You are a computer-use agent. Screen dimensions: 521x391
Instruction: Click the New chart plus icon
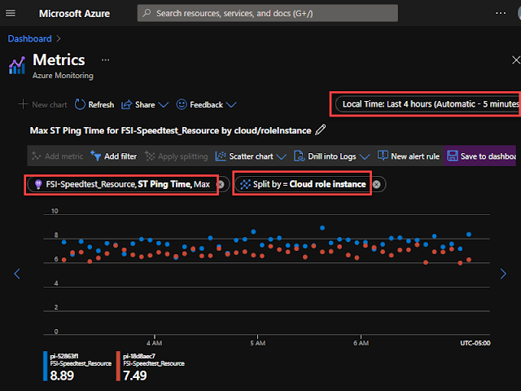click(x=23, y=104)
